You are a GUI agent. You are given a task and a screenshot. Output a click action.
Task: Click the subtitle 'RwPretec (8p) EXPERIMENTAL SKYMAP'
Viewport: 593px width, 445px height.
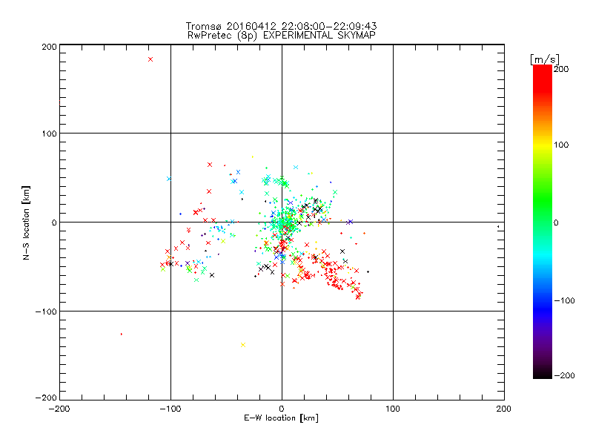282,36
